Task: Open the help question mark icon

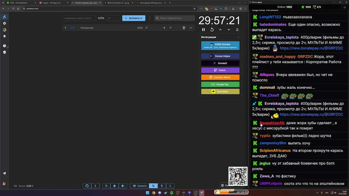Action: (4, 46)
